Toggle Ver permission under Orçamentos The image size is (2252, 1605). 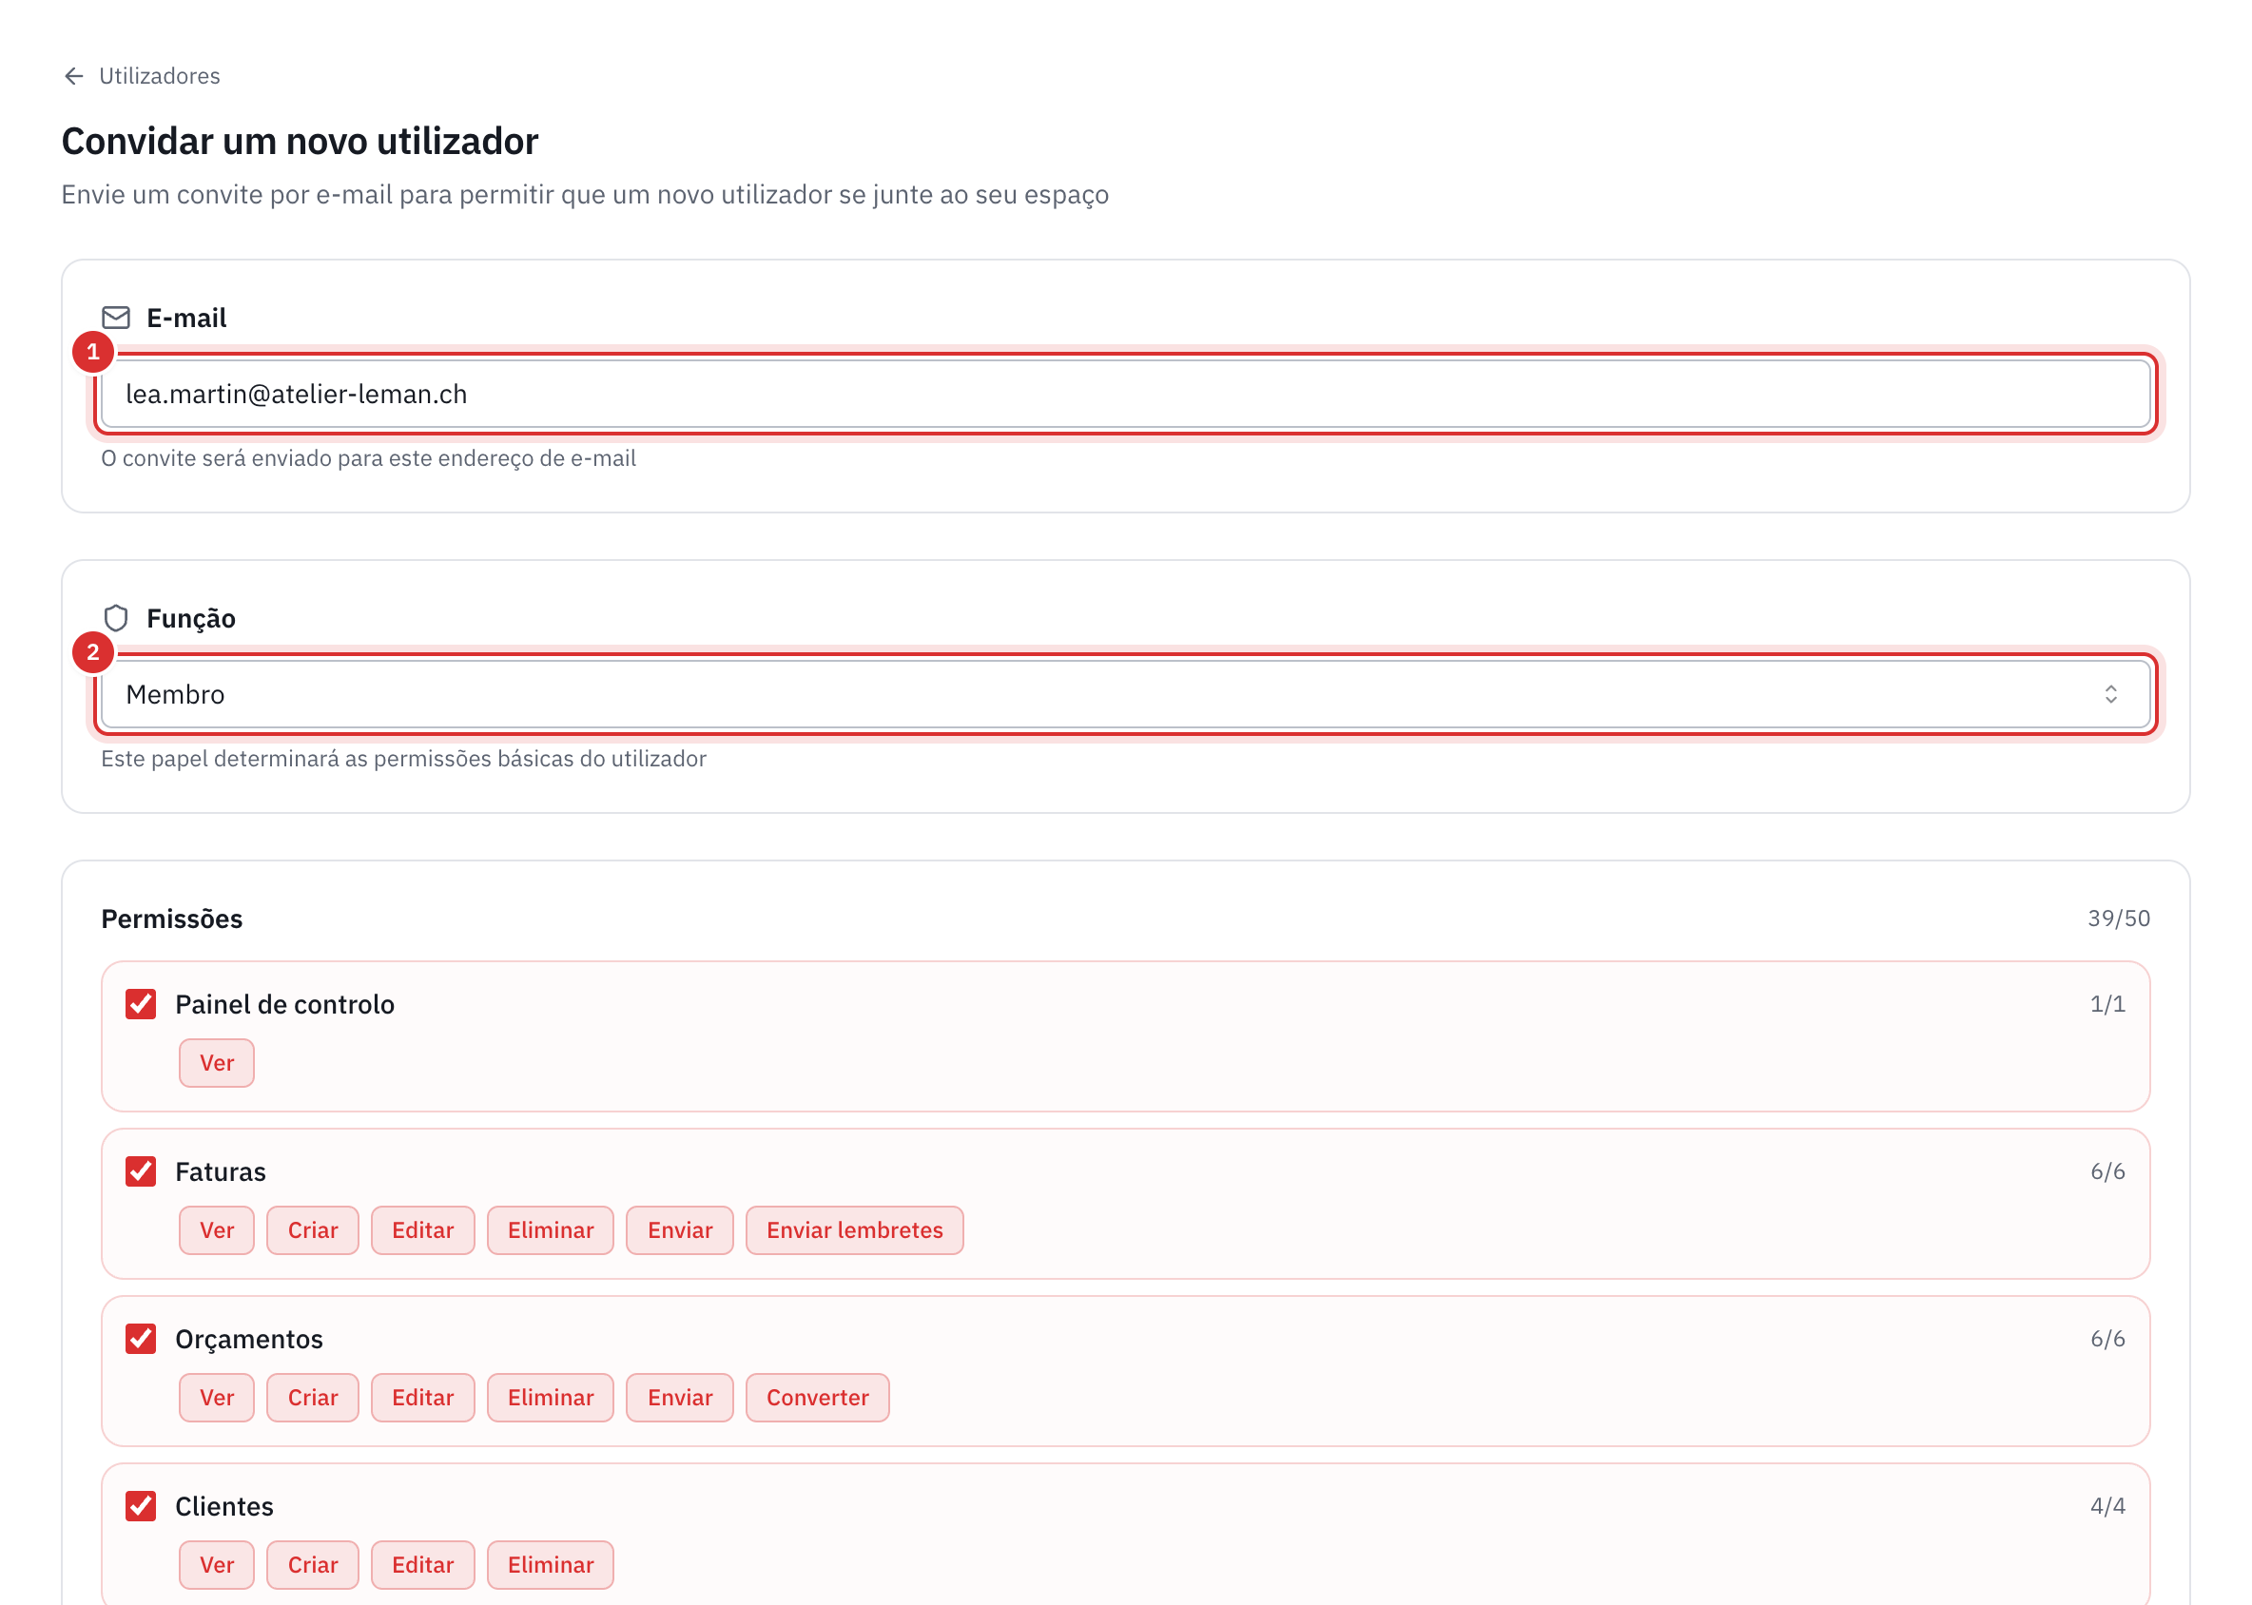[x=217, y=1397]
